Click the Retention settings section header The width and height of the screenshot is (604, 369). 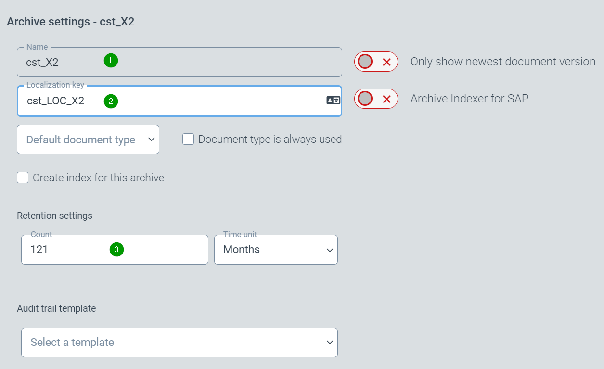point(54,216)
